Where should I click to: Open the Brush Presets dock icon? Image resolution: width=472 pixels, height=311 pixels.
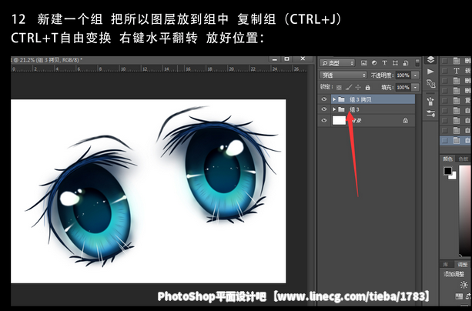coord(430,102)
